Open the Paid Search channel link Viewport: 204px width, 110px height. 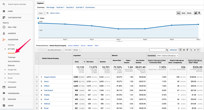tap(49, 90)
